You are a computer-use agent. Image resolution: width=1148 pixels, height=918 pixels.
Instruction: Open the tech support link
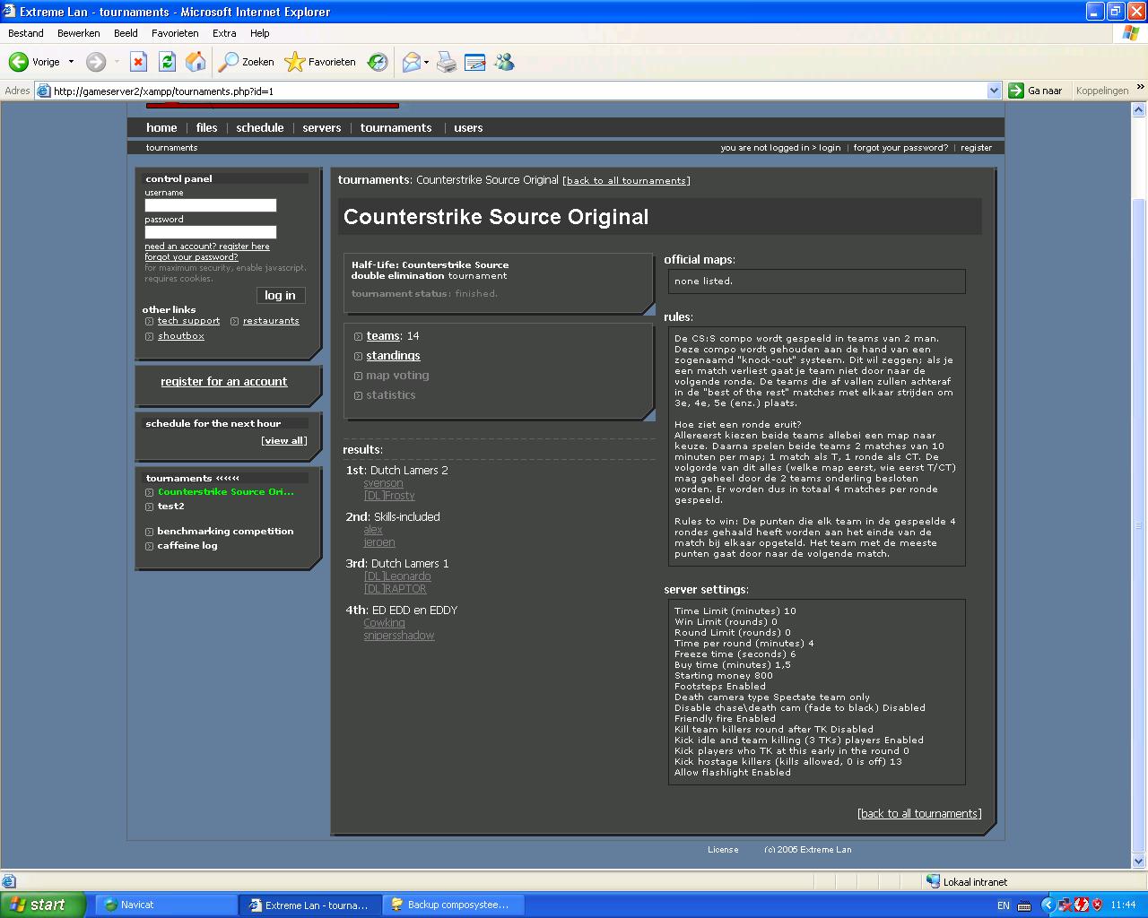point(188,321)
